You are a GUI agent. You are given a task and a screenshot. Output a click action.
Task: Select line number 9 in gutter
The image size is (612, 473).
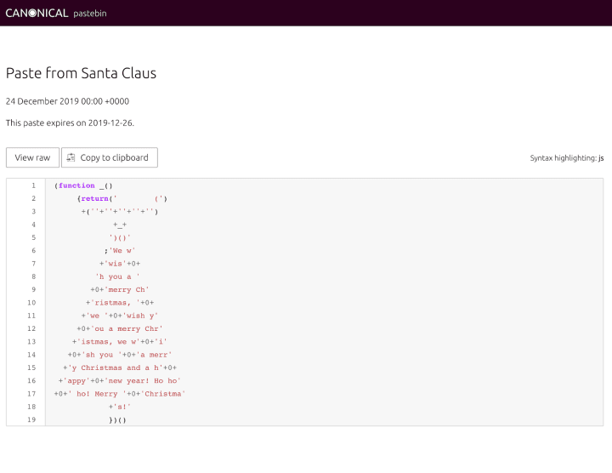click(x=33, y=289)
